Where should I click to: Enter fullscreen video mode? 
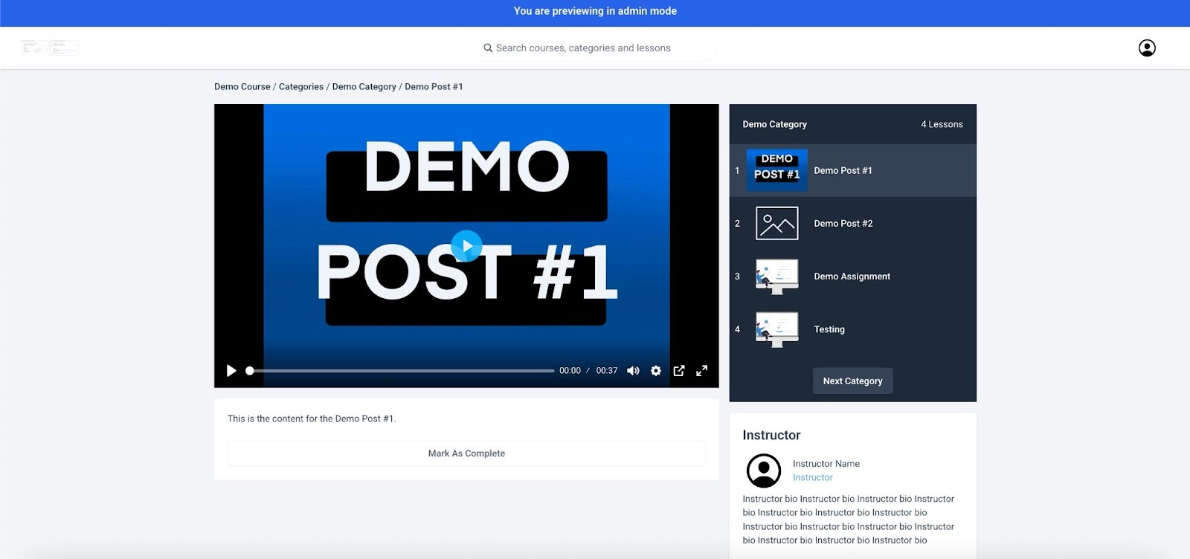(701, 371)
